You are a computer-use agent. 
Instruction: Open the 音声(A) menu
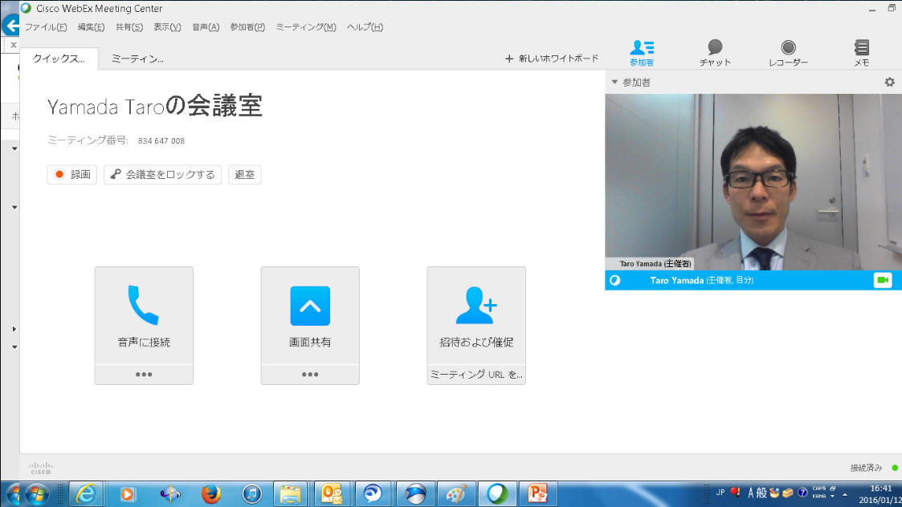[x=206, y=27]
